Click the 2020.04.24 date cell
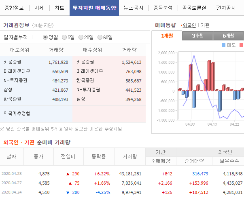This screenshot has width=244, height=200. 12,192
